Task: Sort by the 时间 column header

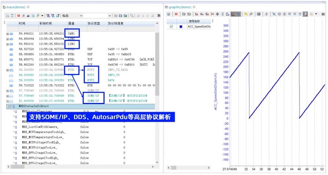Action: (22, 23)
